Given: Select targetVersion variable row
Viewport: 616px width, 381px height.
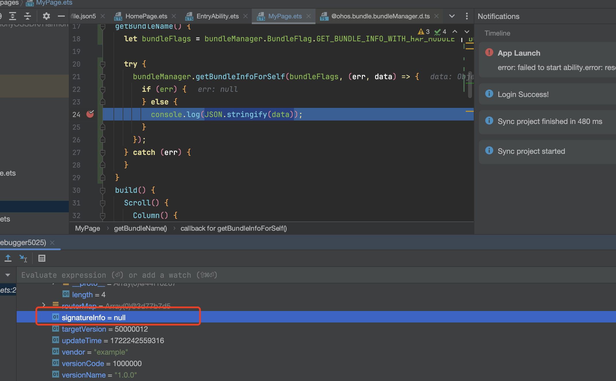Looking at the screenshot, I should [316, 329].
